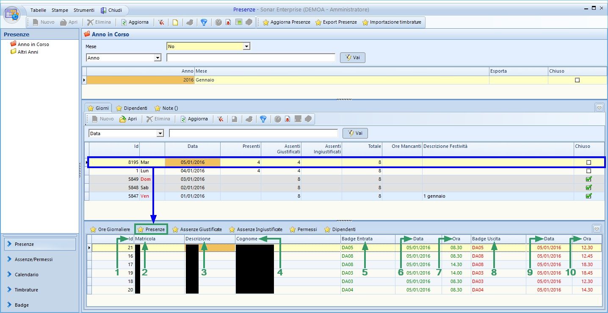
Task: Click the blank yellow document icon in the top toolbar
Action: 175,22
